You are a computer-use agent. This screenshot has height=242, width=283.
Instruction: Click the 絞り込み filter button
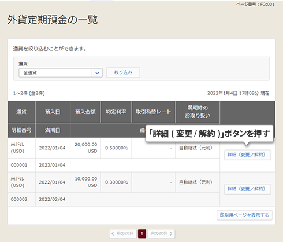tap(123, 72)
